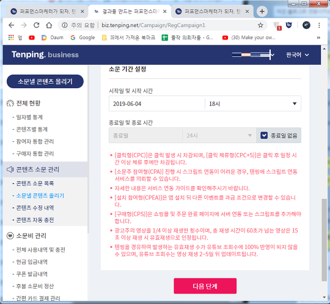Click the Tenping. business logo

45,54
